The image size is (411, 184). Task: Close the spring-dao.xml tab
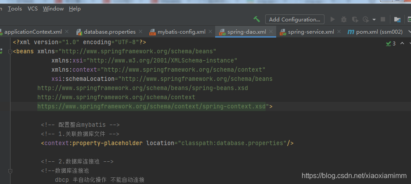click(x=271, y=32)
